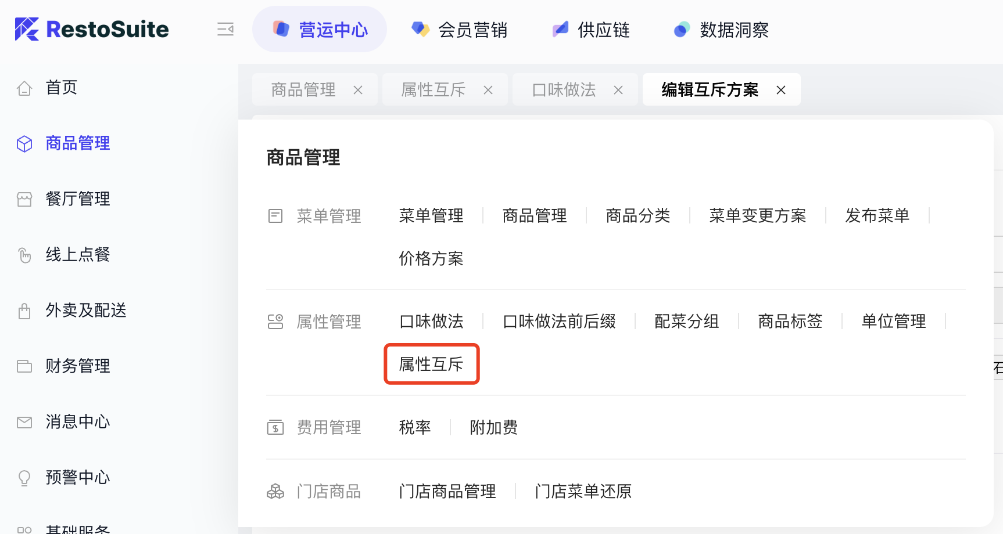Image resolution: width=1003 pixels, height=534 pixels.
Task: Open the 口味做法 link under 属性管理
Action: click(431, 322)
